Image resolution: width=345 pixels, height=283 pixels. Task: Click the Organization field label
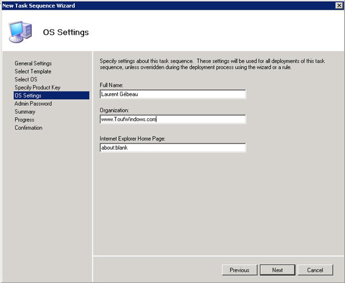tap(114, 109)
